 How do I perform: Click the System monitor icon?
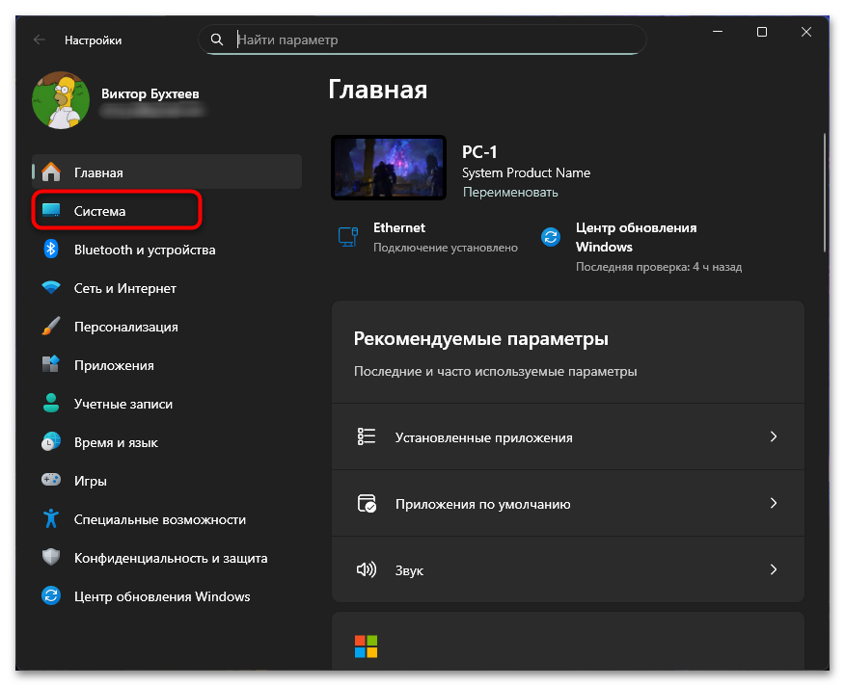coord(51,211)
